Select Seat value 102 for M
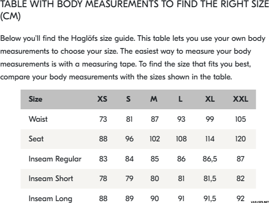 [x=155, y=139]
